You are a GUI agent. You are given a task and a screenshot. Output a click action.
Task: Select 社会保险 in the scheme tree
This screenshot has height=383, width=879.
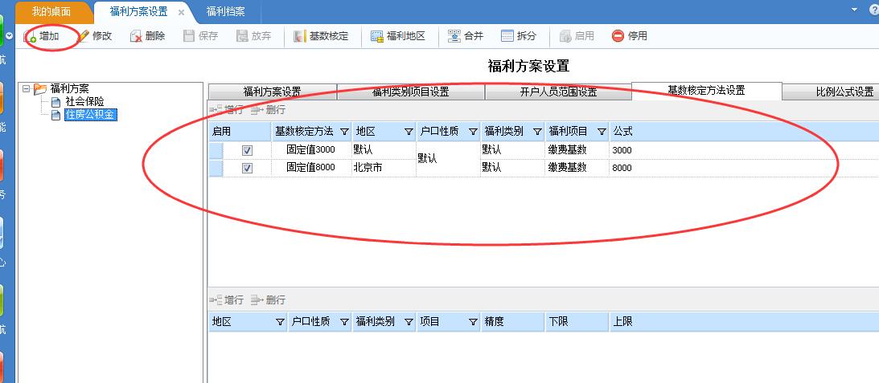[x=84, y=102]
